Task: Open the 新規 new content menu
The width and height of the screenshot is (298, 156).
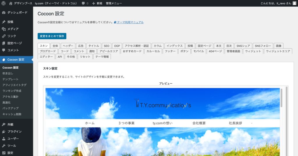Action: pyautogui.click(x=97, y=3)
